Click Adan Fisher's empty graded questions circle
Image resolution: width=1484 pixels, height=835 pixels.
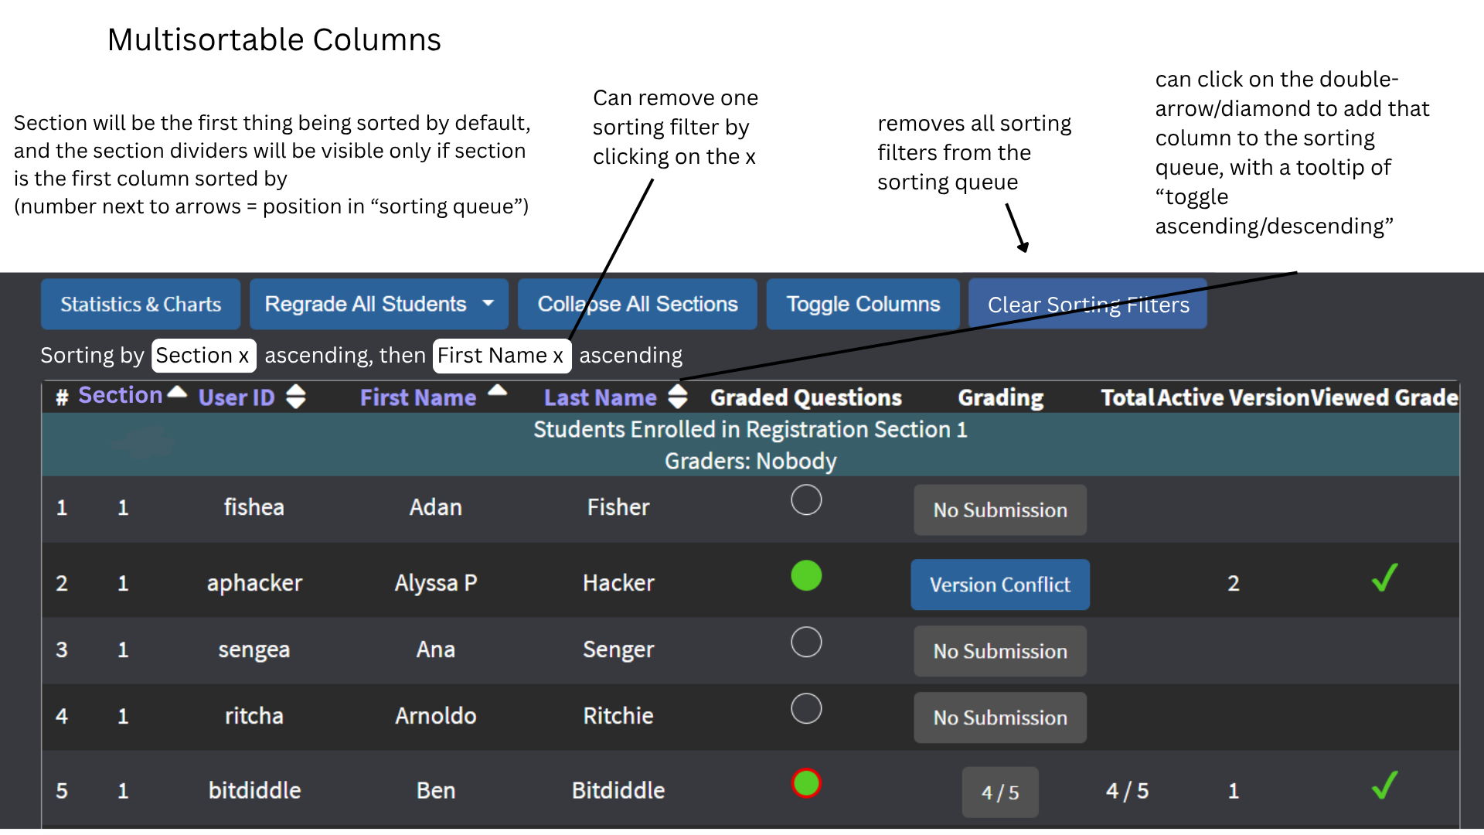tap(806, 500)
